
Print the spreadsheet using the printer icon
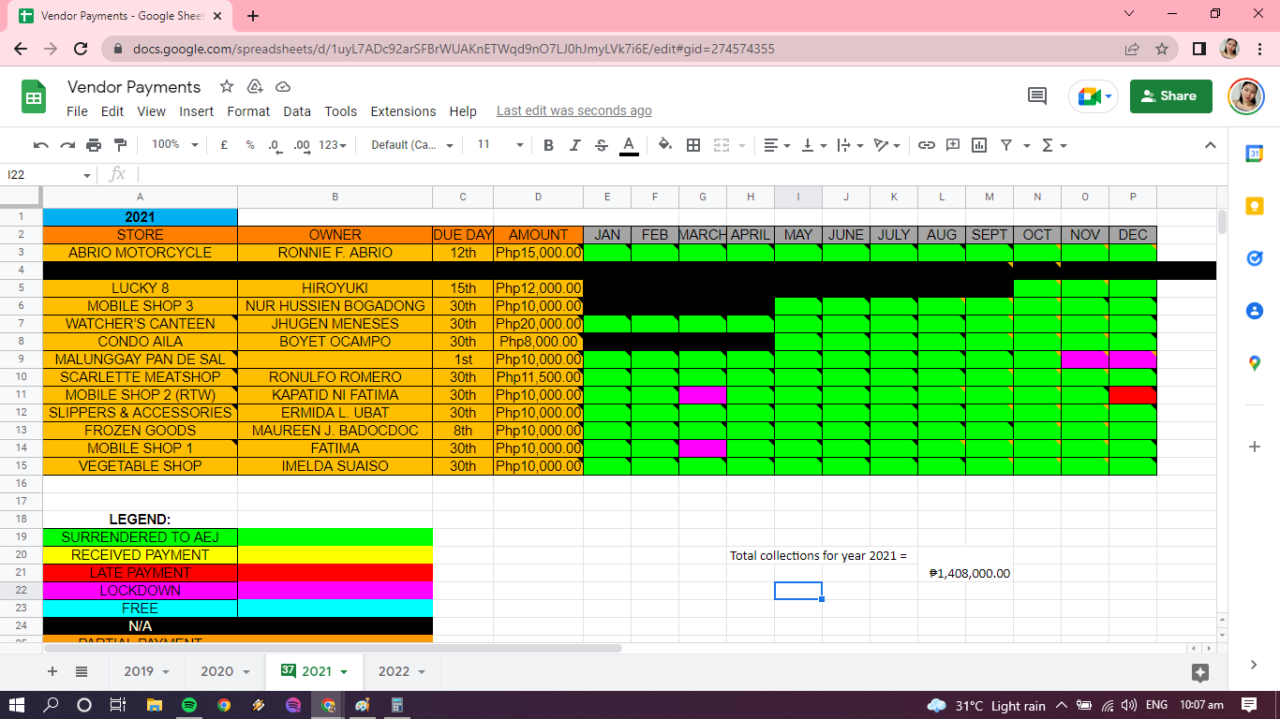pyautogui.click(x=94, y=145)
